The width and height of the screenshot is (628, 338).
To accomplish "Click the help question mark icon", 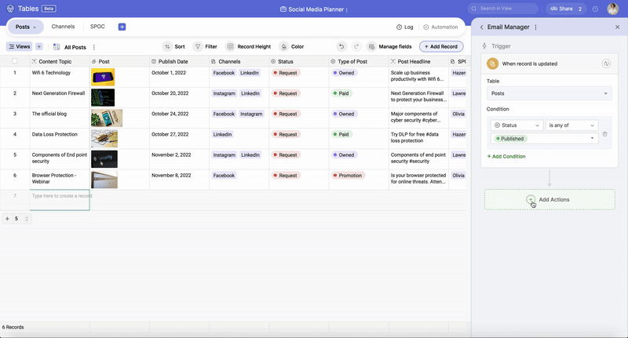I will click(595, 9).
